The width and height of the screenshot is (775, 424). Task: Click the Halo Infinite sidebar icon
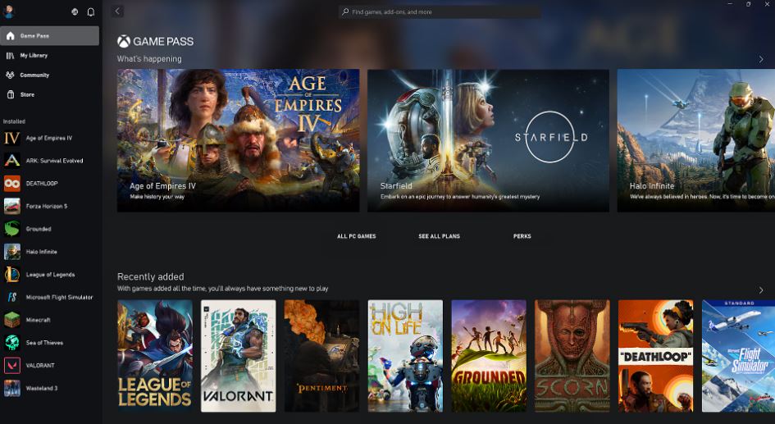pos(11,252)
